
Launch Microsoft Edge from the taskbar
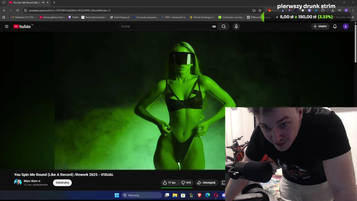pyautogui.click(x=208, y=195)
